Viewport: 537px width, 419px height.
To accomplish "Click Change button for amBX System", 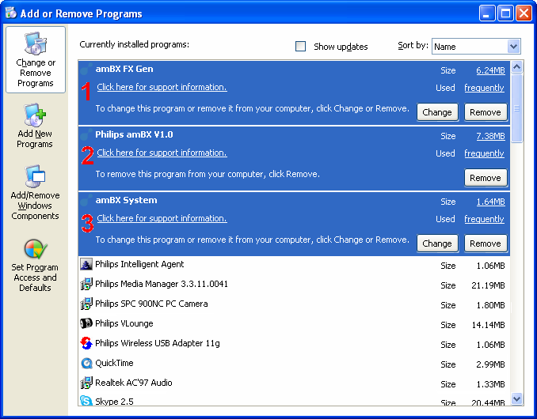I will click(437, 243).
